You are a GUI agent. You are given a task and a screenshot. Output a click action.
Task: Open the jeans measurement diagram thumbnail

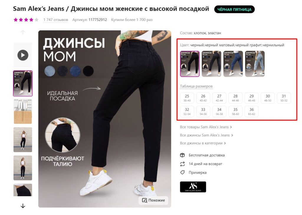coord(23,111)
